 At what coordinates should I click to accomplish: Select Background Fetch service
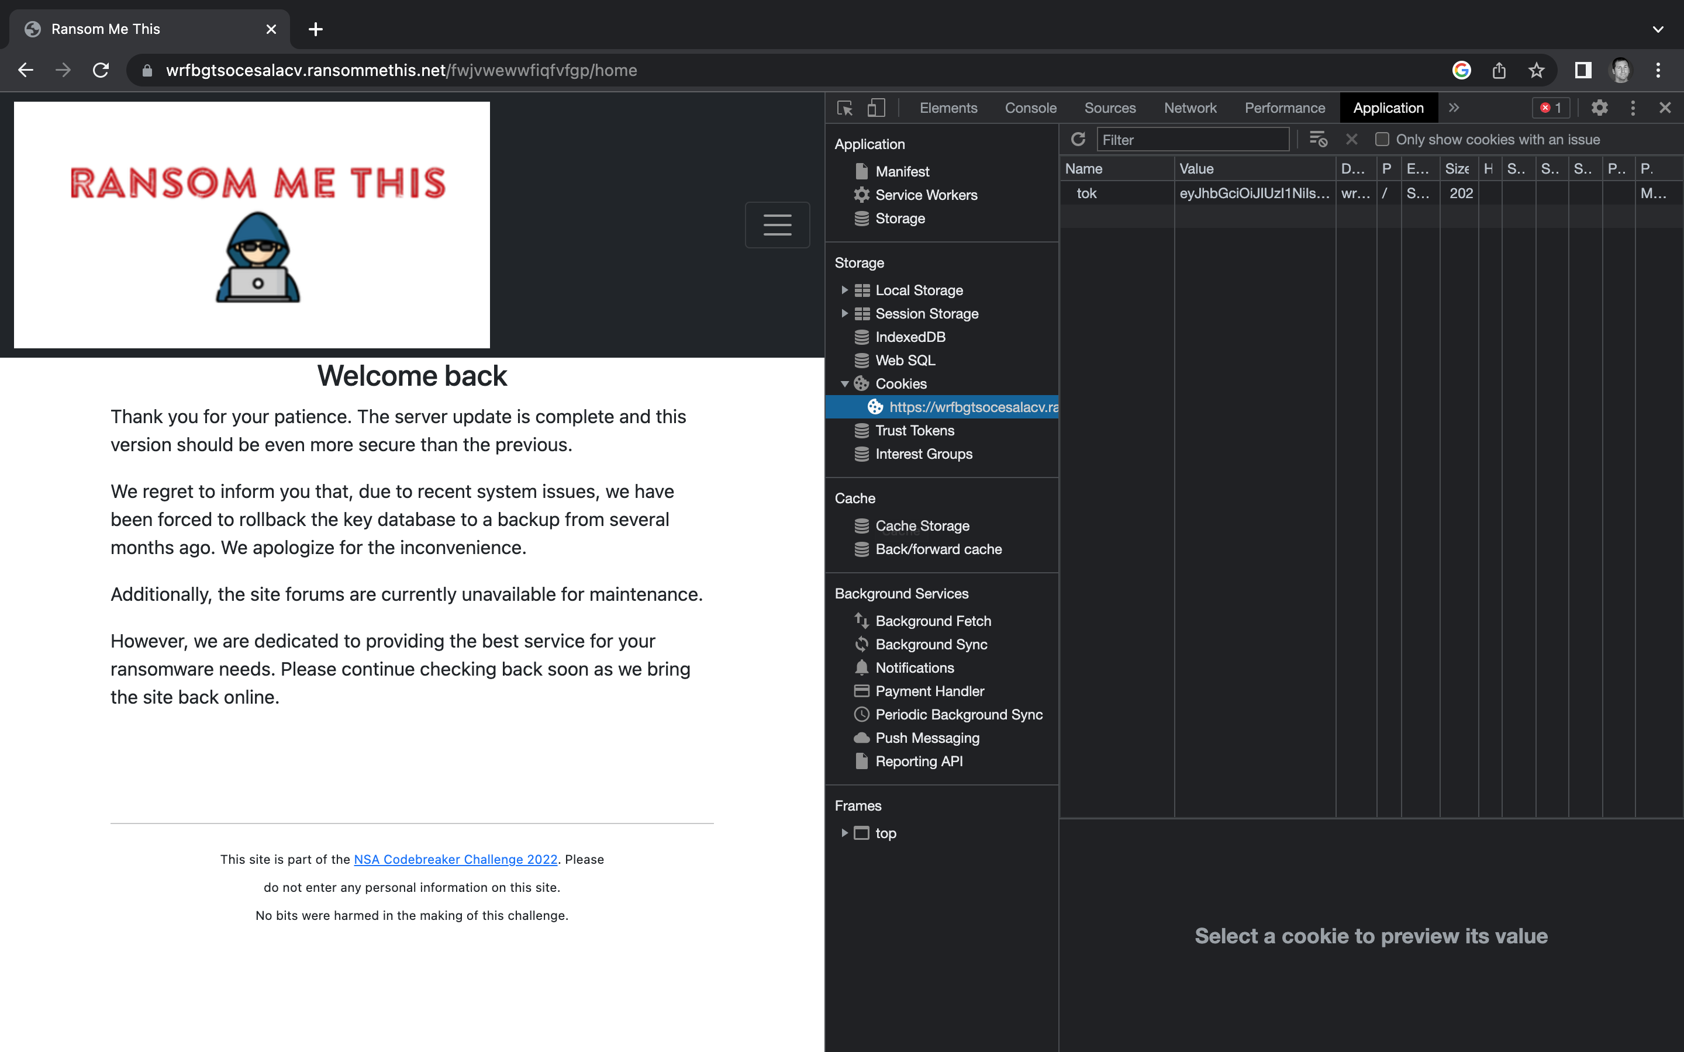933,621
